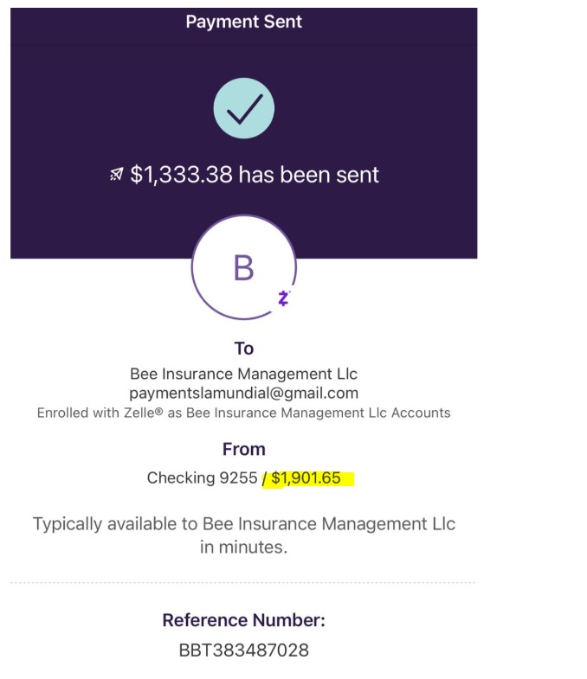Select the "Checking 9255" account label
Image resolution: width=587 pixels, height=679 pixels.
pyautogui.click(x=202, y=477)
